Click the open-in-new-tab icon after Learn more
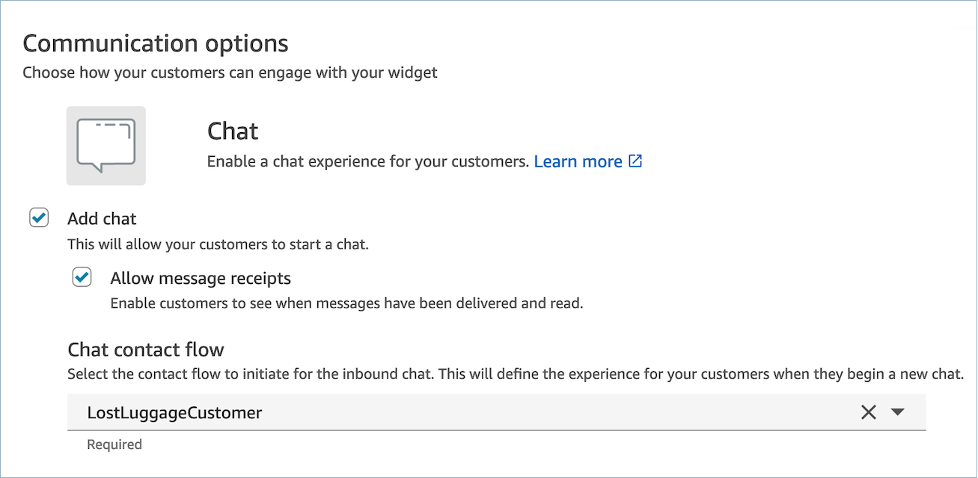 (x=635, y=161)
